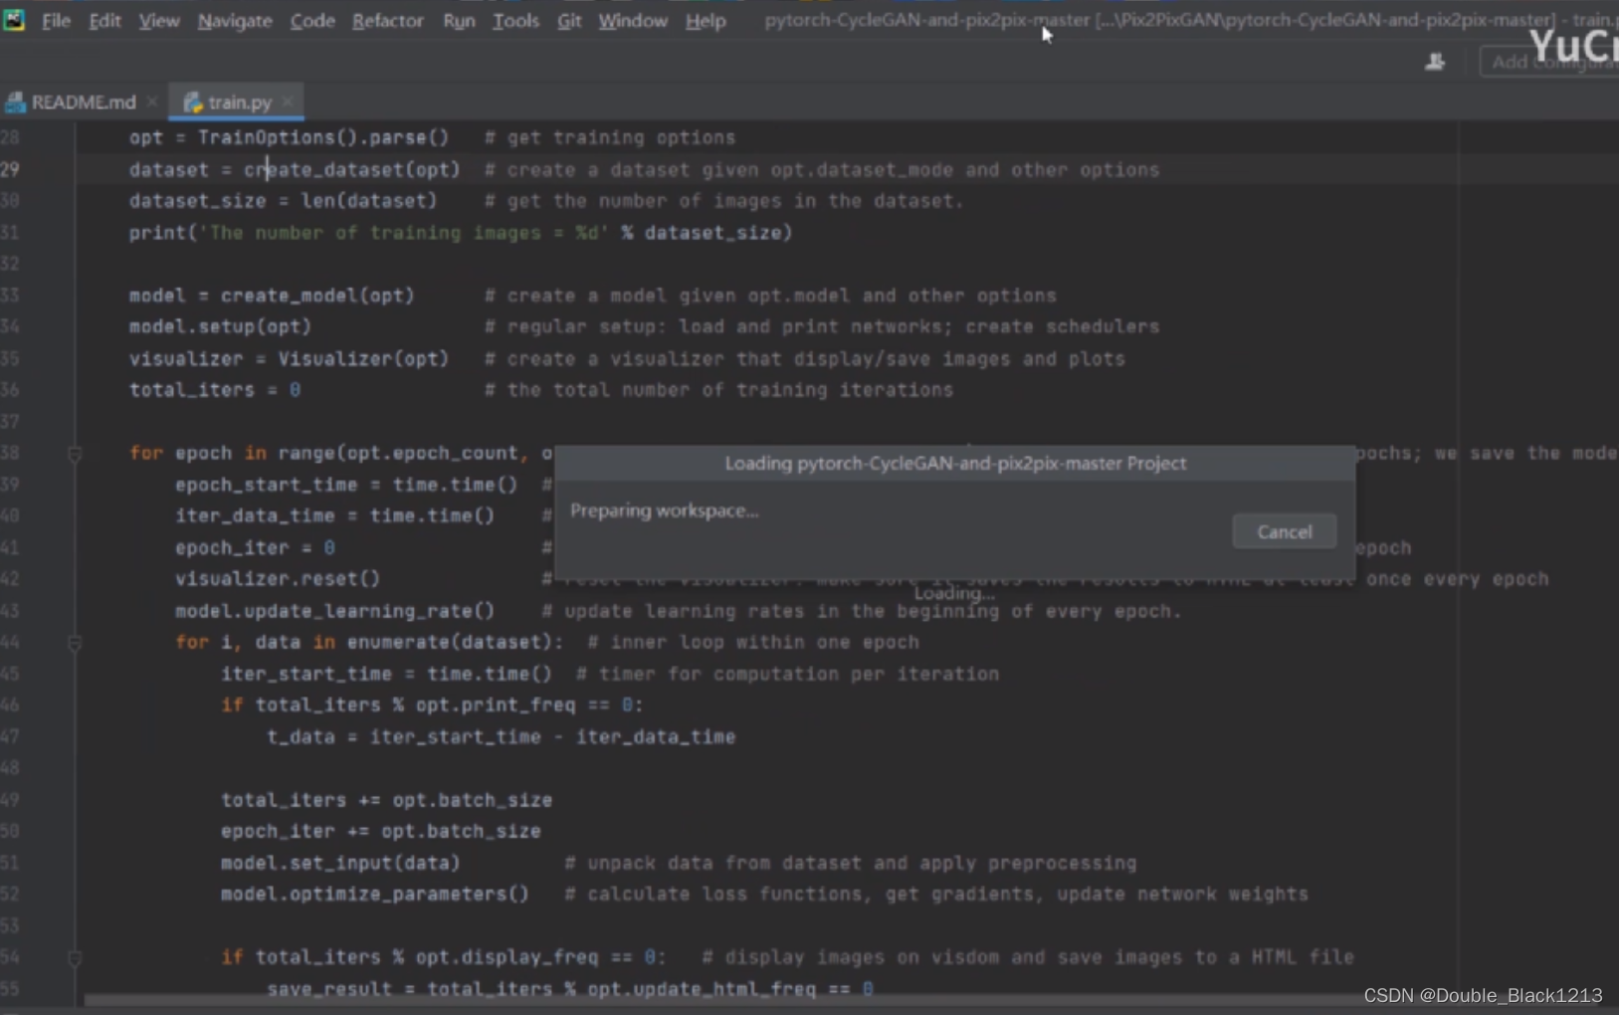Click the 'save_result' assignment on last line
Image resolution: width=1619 pixels, height=1015 pixels.
(x=570, y=989)
